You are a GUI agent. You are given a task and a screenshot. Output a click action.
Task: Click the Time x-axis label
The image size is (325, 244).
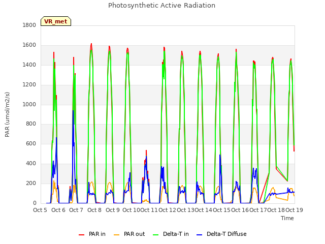287,218
